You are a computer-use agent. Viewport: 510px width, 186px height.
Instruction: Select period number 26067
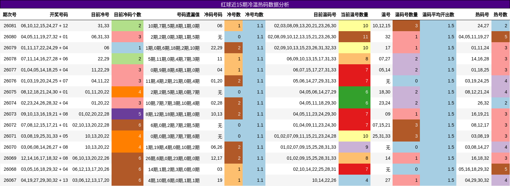10,180
